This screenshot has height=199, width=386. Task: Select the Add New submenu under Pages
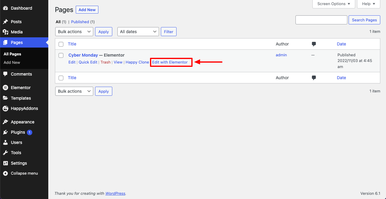12,62
